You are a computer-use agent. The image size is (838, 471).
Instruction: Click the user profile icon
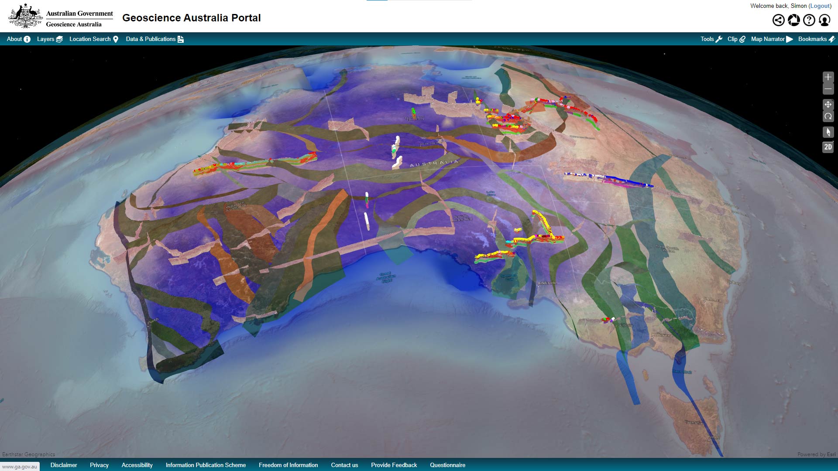(824, 20)
